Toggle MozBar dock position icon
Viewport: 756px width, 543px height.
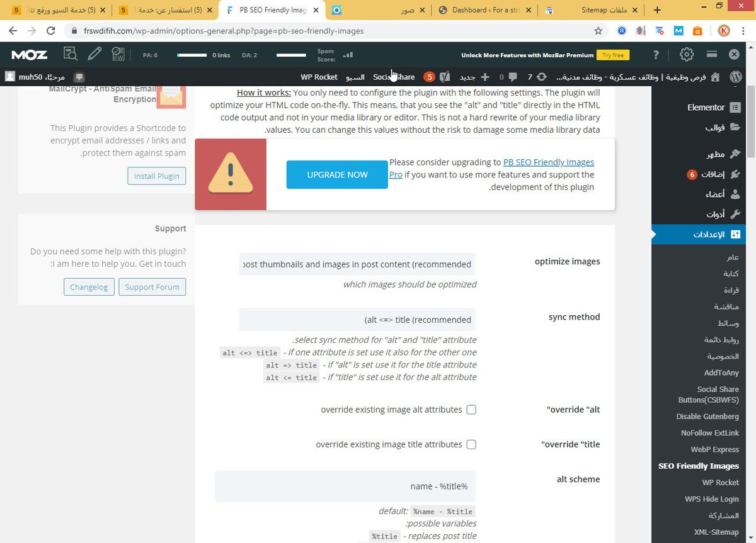[712, 54]
